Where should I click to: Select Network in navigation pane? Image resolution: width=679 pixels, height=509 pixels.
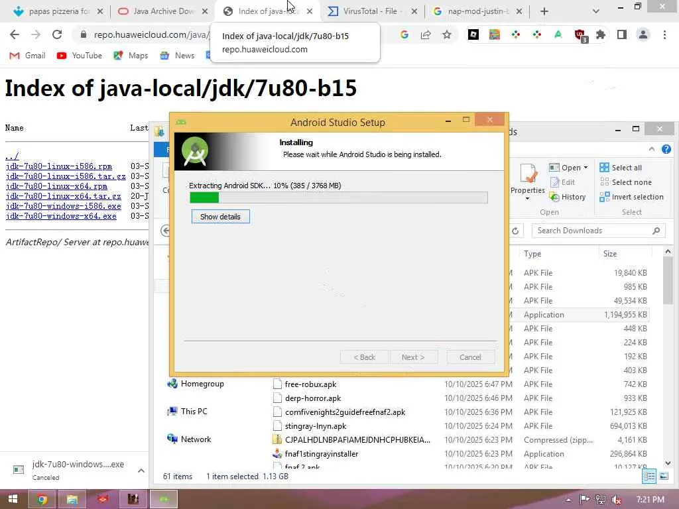click(x=189, y=439)
